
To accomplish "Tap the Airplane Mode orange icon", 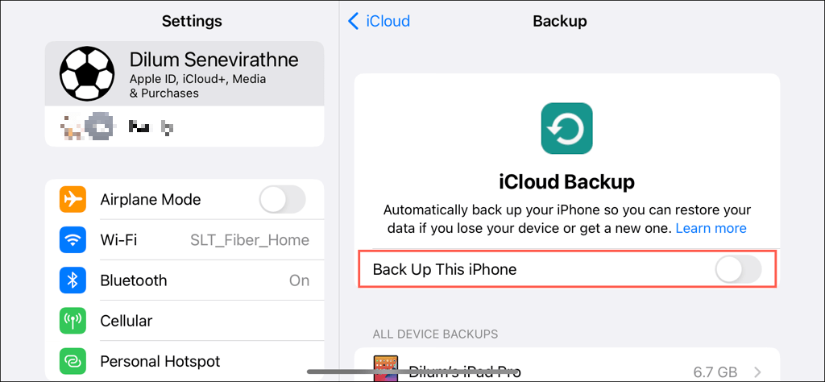I will coord(73,199).
